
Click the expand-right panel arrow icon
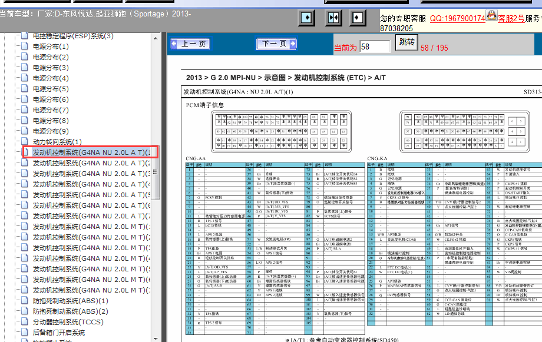tap(306, 18)
